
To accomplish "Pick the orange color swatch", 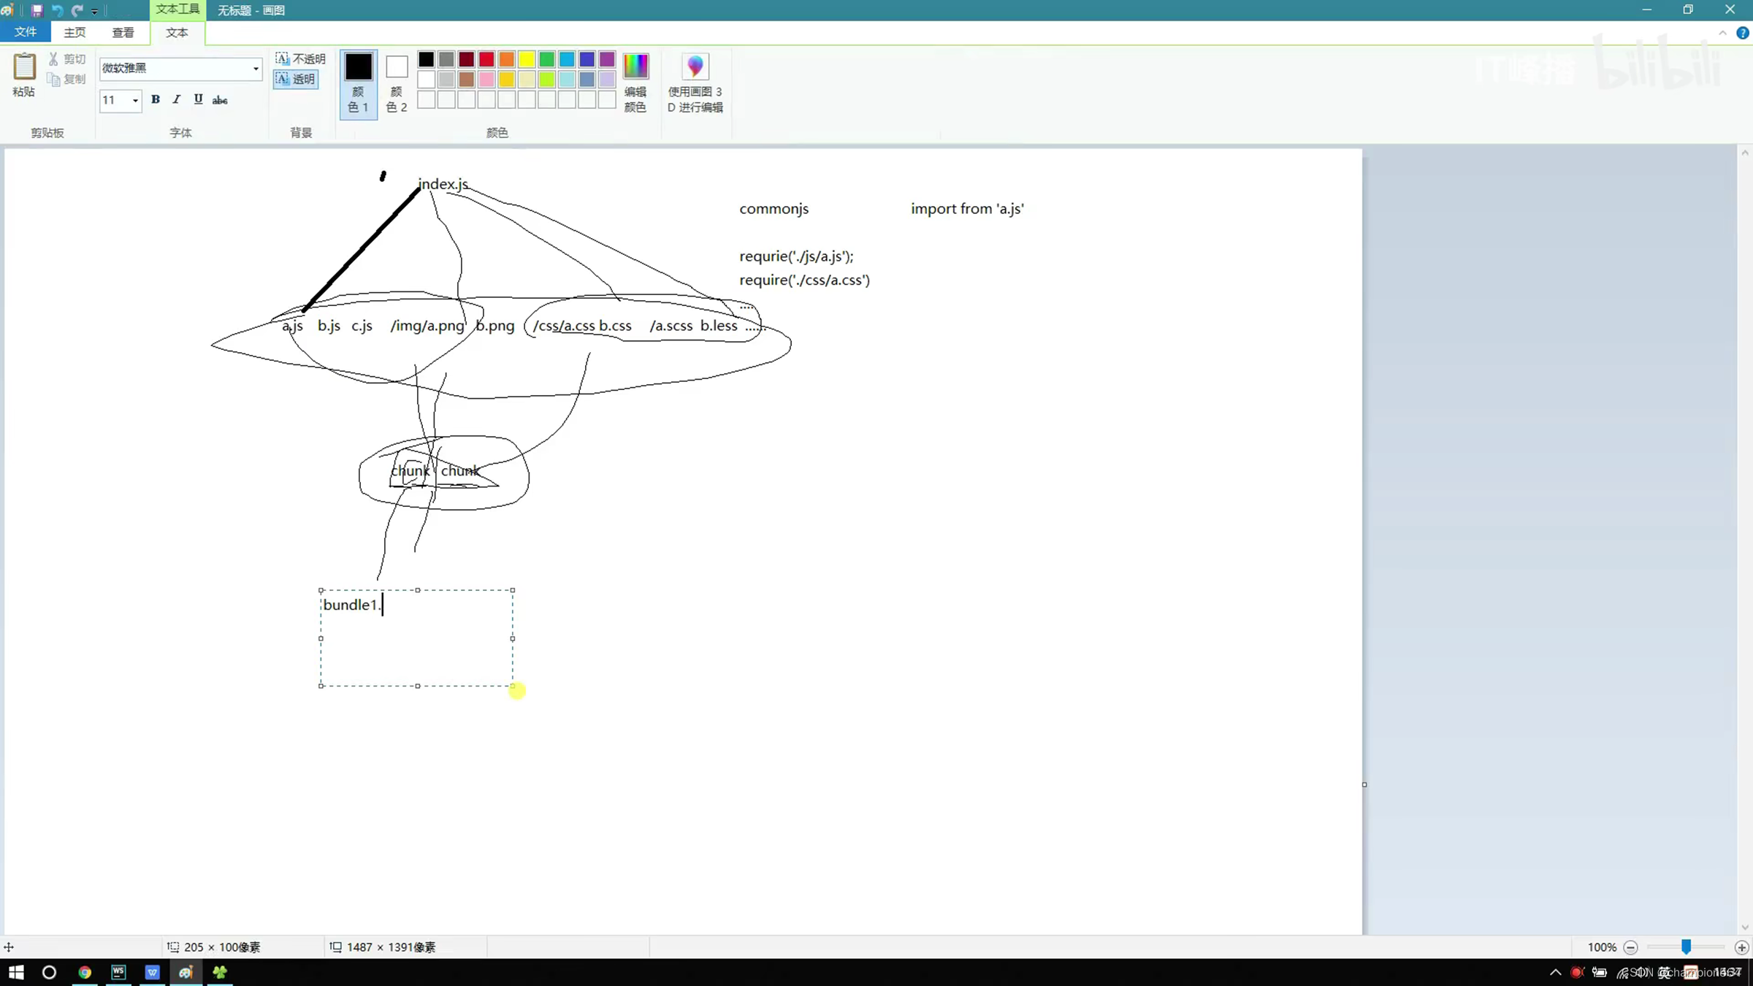I will click(x=506, y=59).
